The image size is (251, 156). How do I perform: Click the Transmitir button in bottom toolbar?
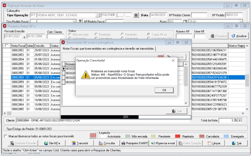79,143
